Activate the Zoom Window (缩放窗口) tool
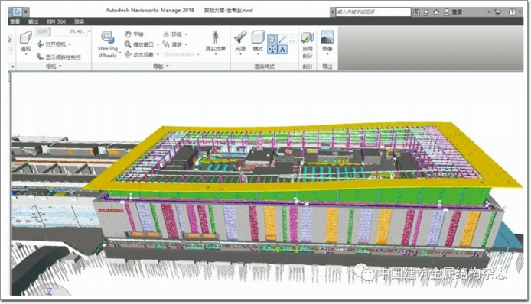 tap(139, 44)
